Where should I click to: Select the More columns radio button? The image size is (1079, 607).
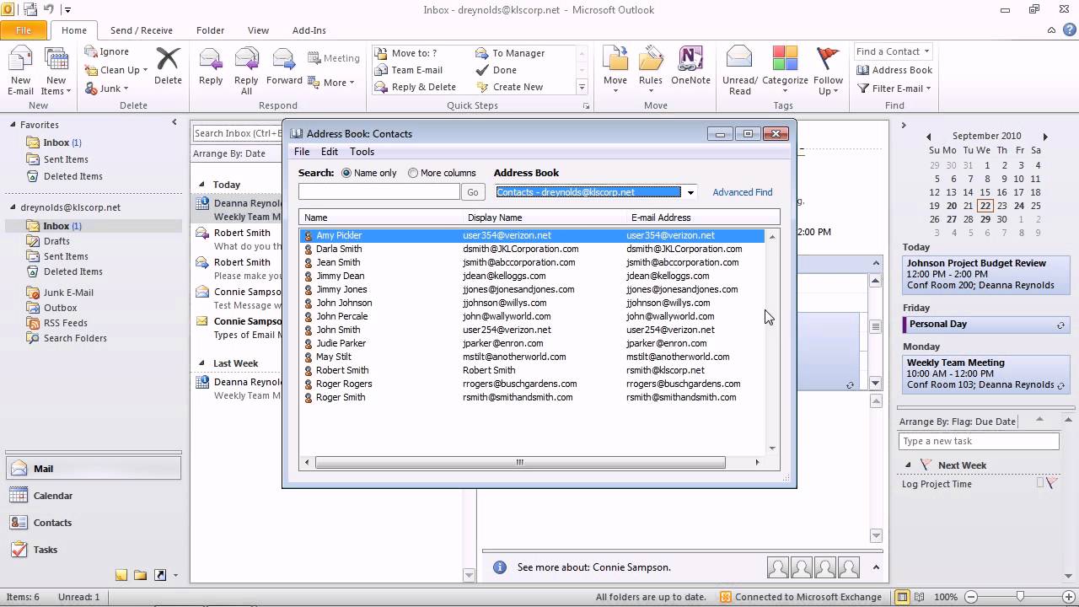pyautogui.click(x=413, y=173)
